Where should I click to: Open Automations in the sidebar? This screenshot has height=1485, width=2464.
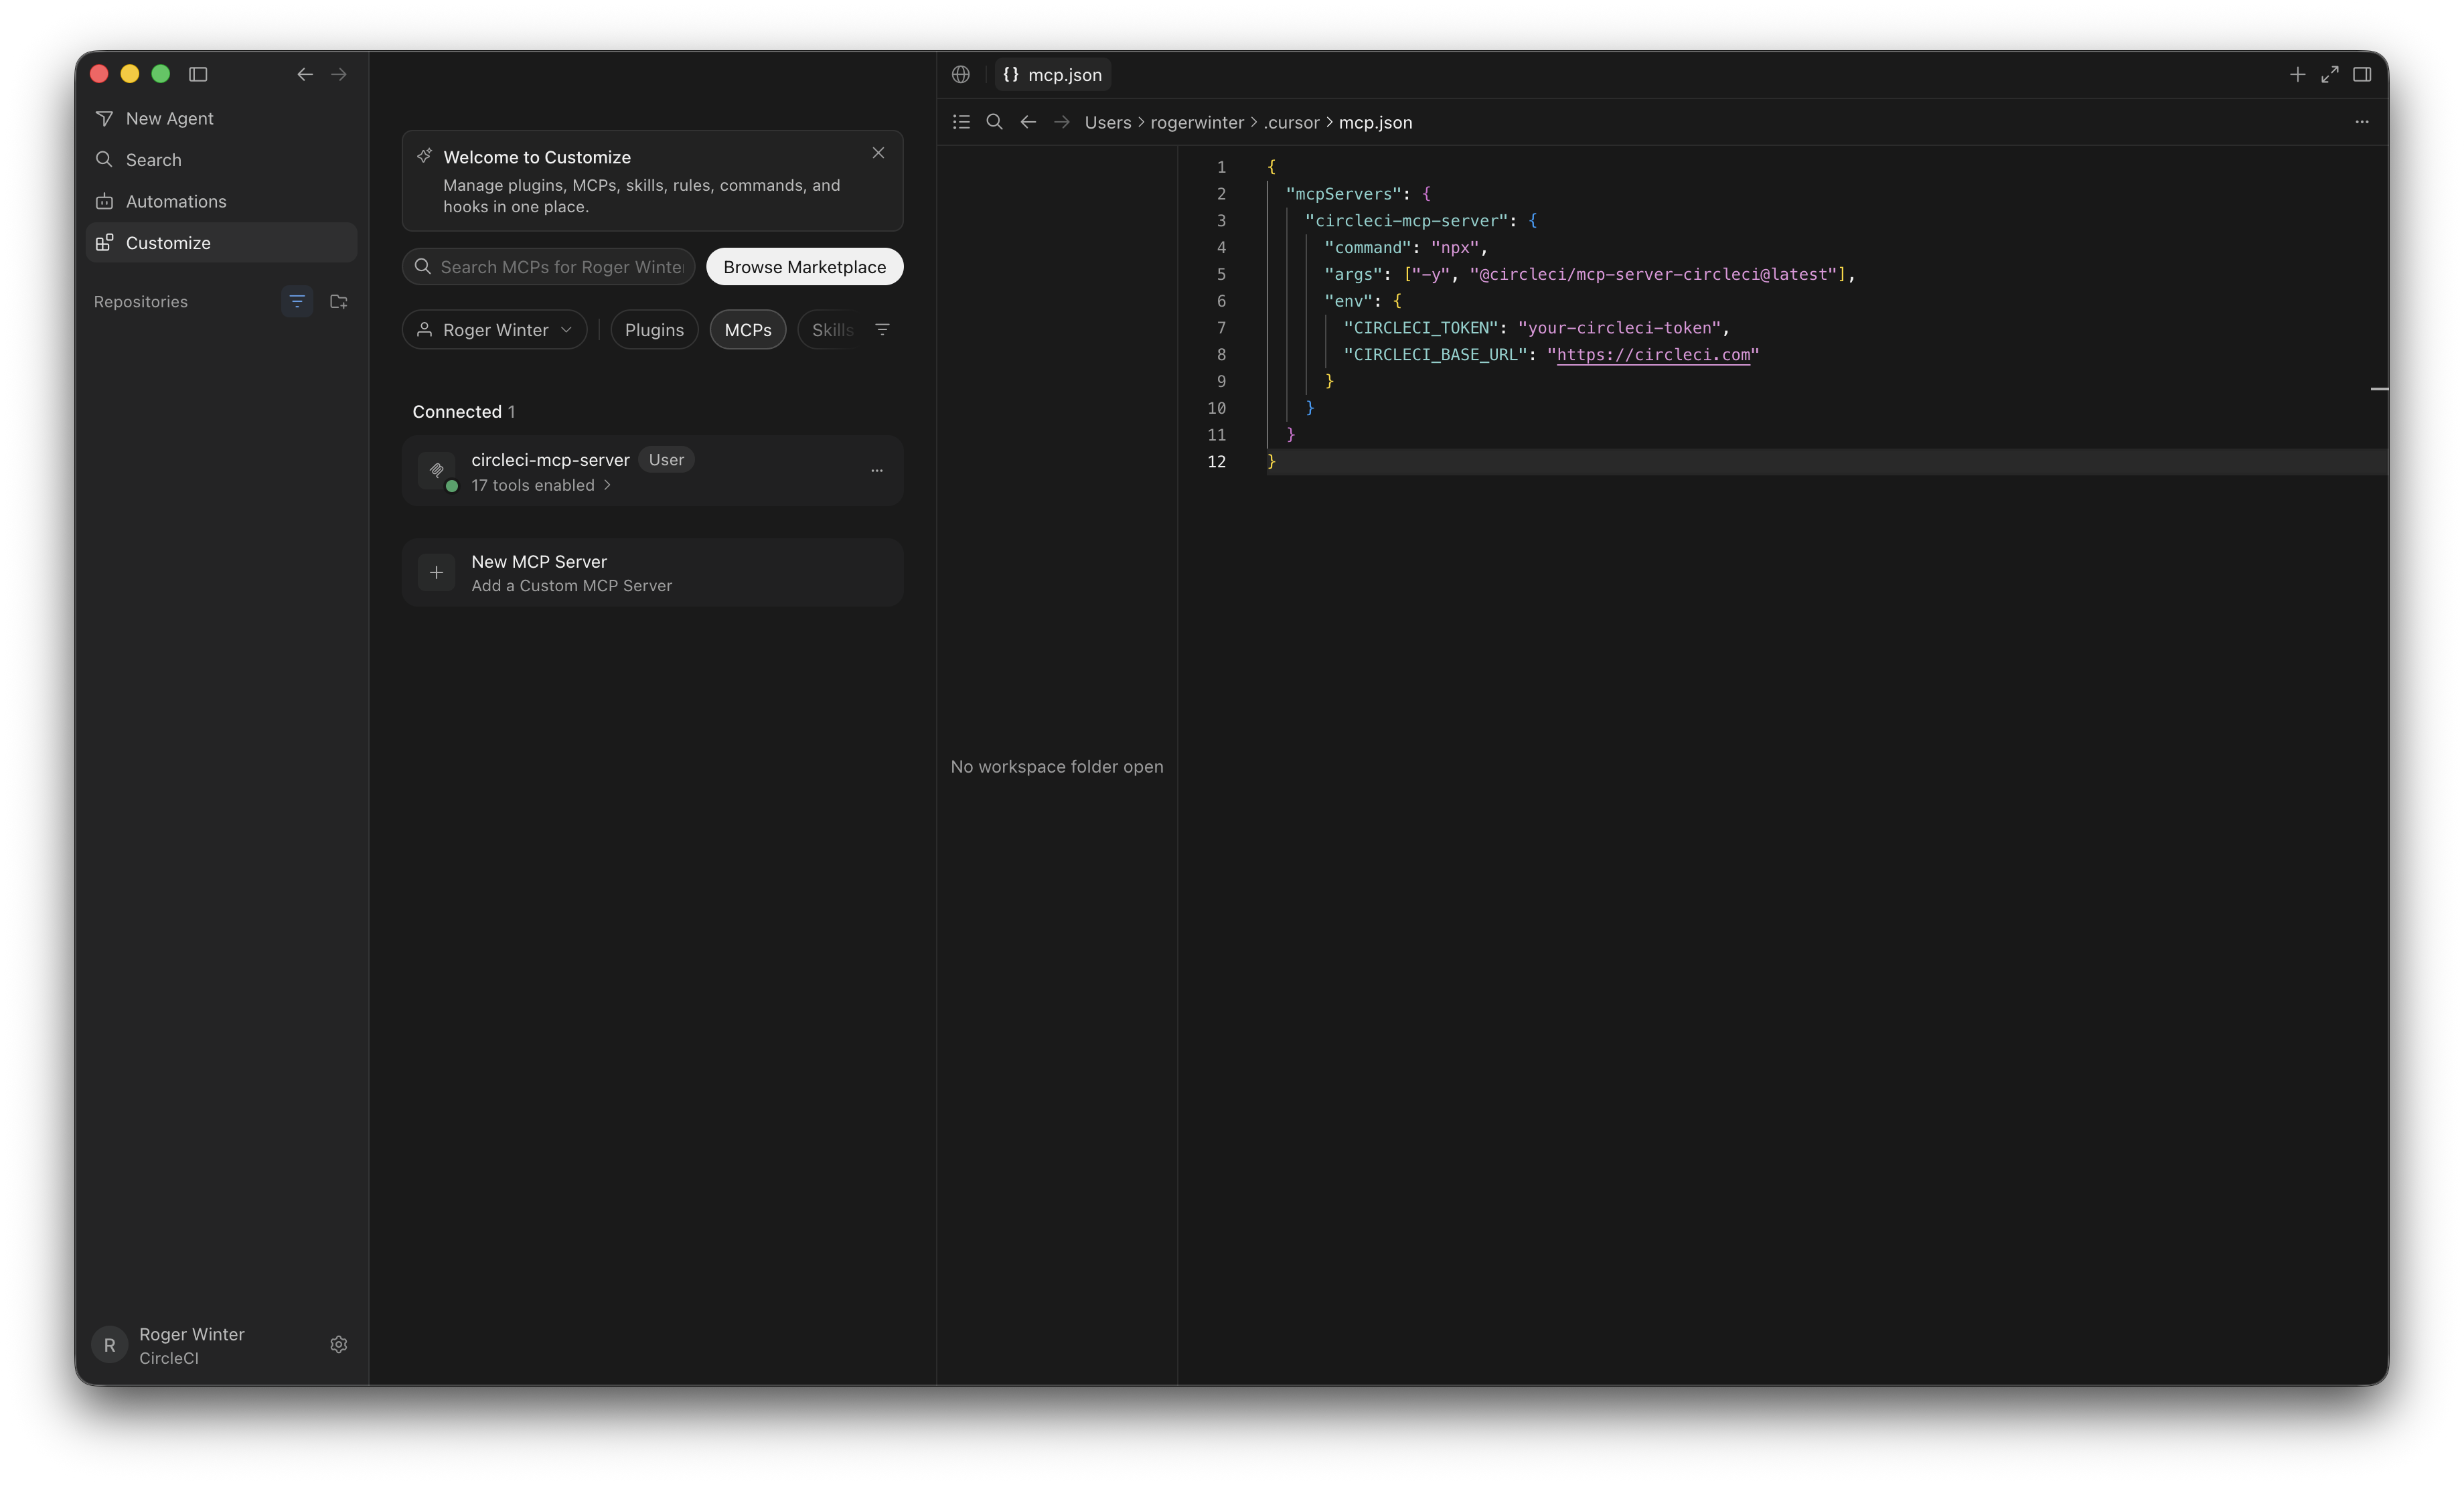[x=221, y=201]
